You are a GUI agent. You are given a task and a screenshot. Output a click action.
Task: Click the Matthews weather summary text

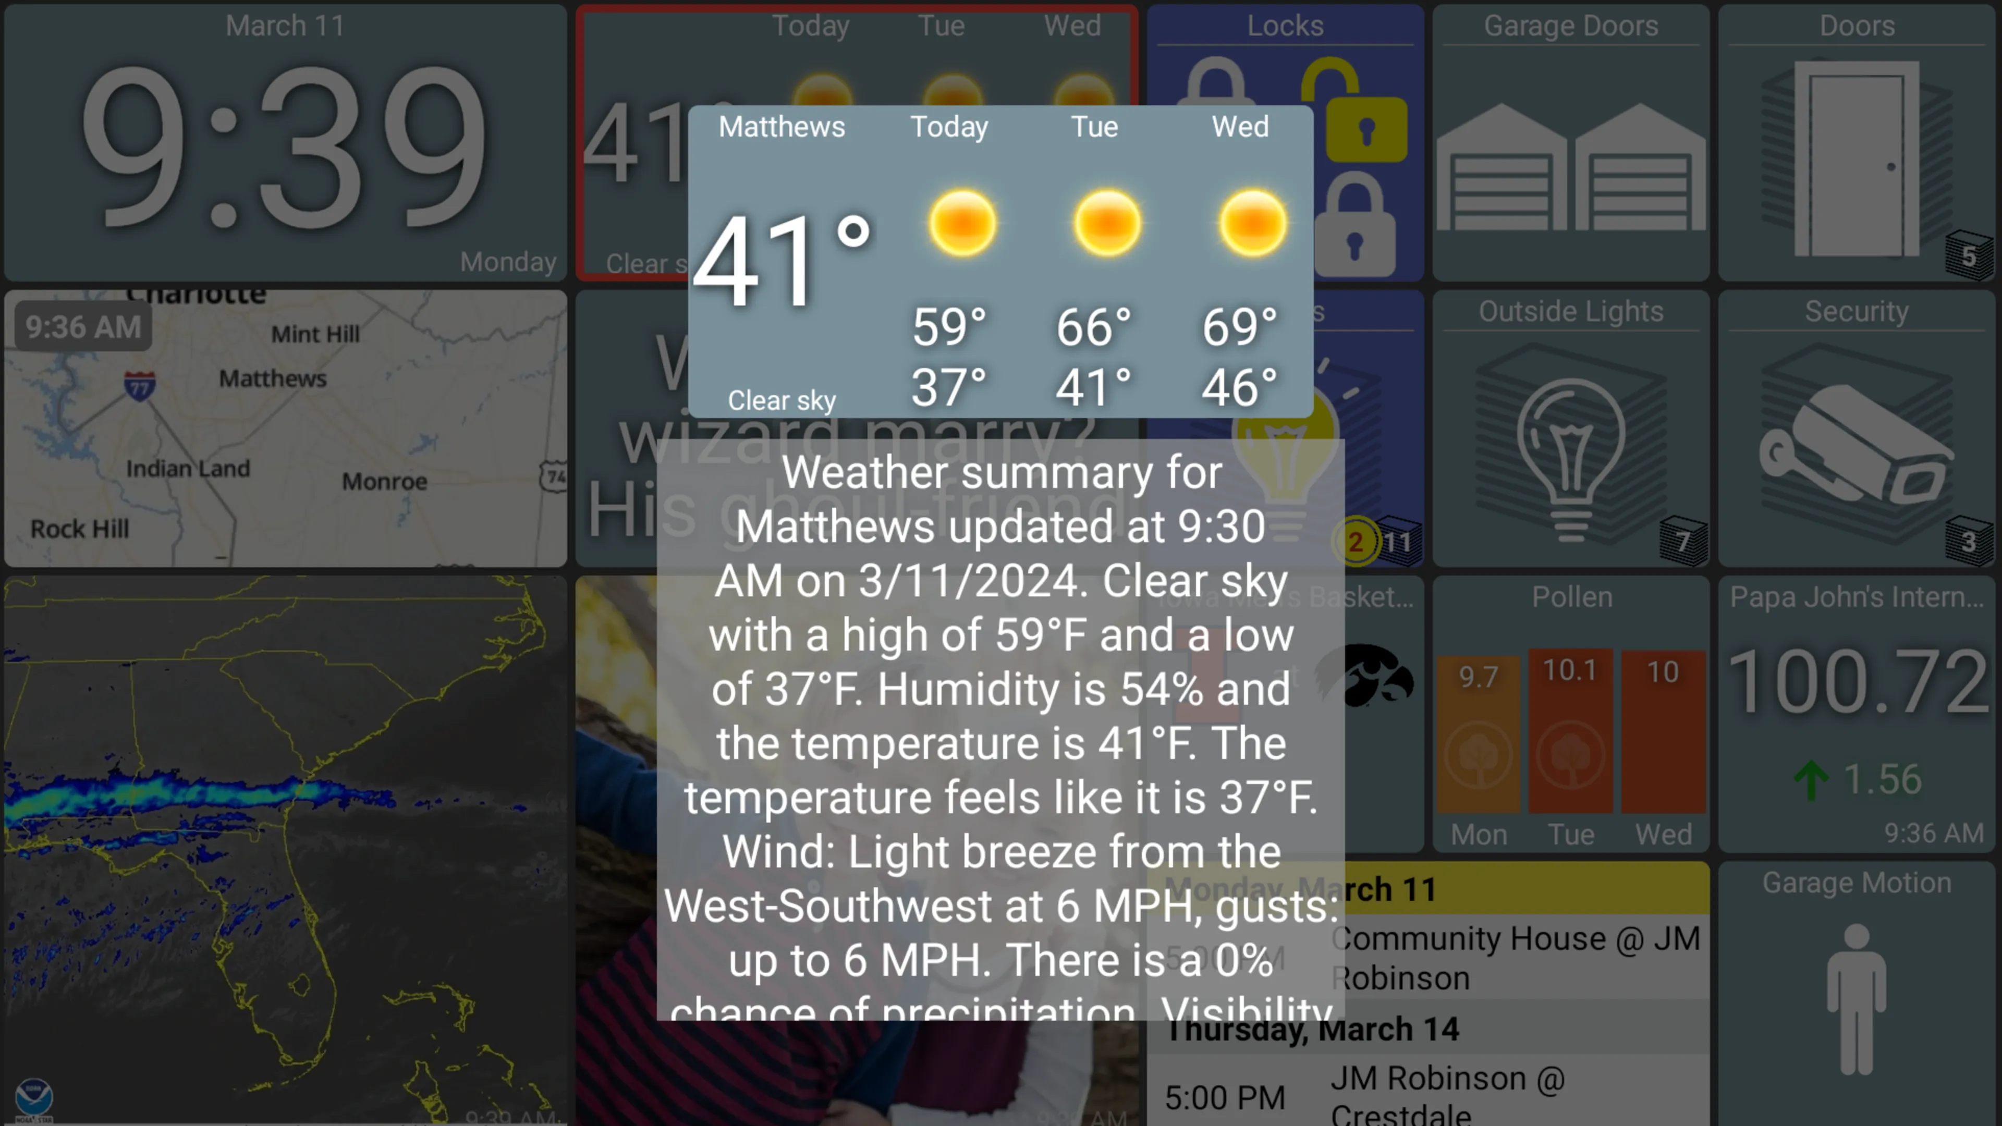(1001, 741)
